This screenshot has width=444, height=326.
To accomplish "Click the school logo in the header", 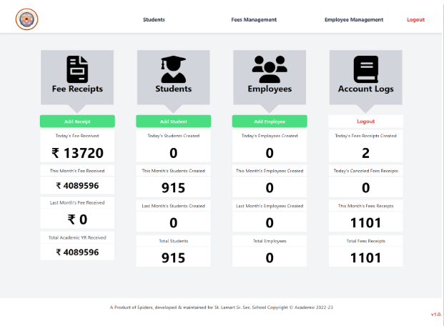I will [x=26, y=19].
